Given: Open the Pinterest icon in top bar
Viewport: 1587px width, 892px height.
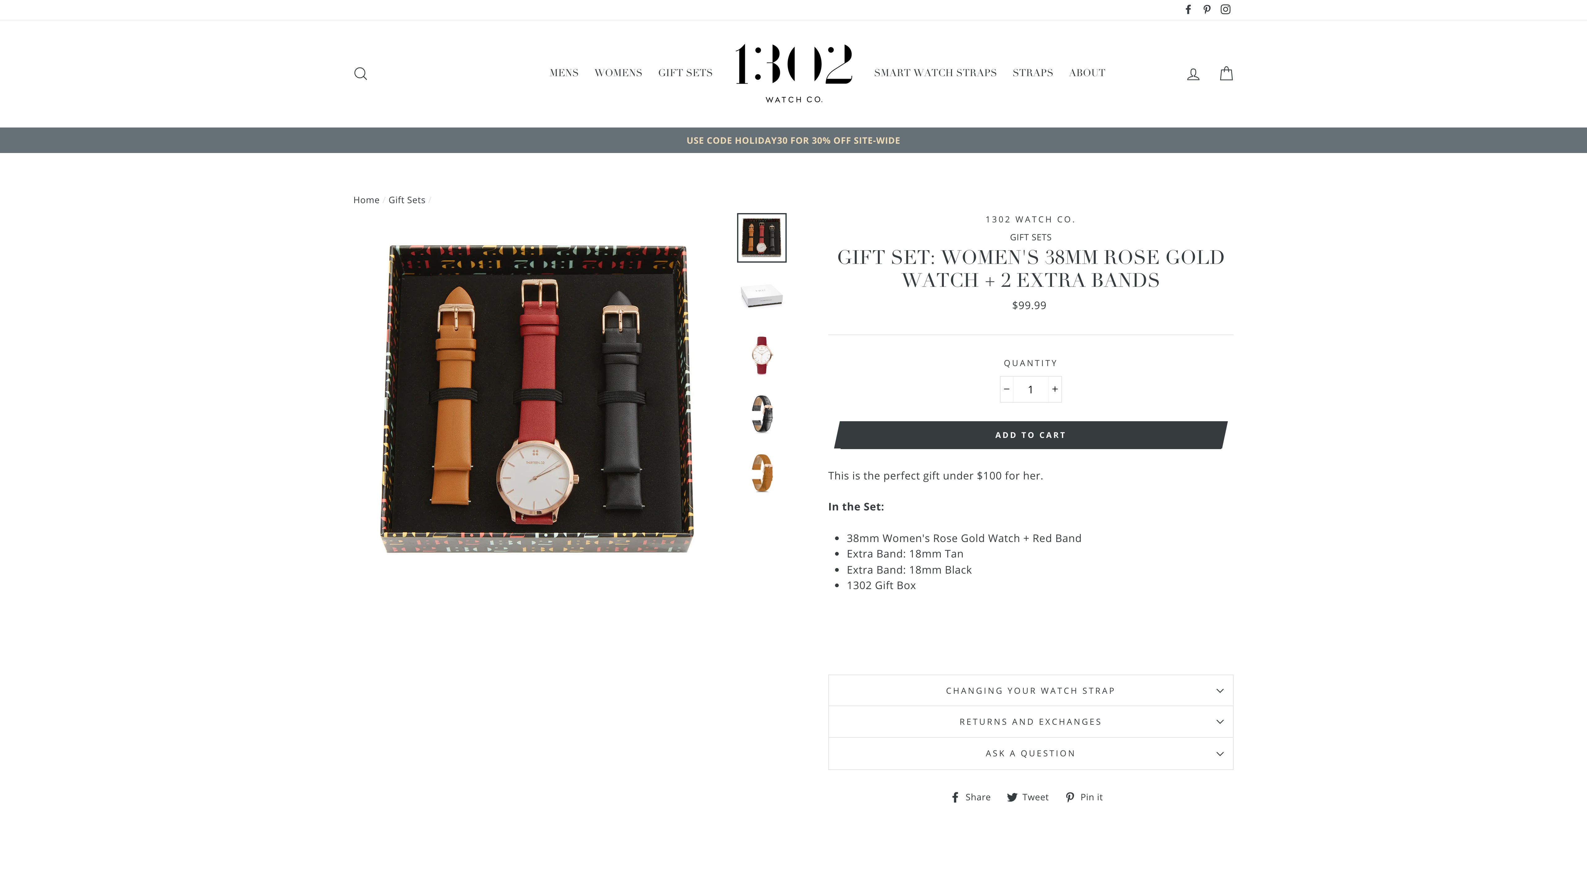Looking at the screenshot, I should (x=1206, y=9).
